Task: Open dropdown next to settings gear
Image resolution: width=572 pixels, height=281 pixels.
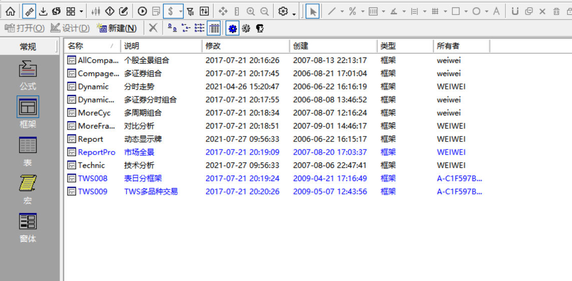Action: [x=294, y=14]
